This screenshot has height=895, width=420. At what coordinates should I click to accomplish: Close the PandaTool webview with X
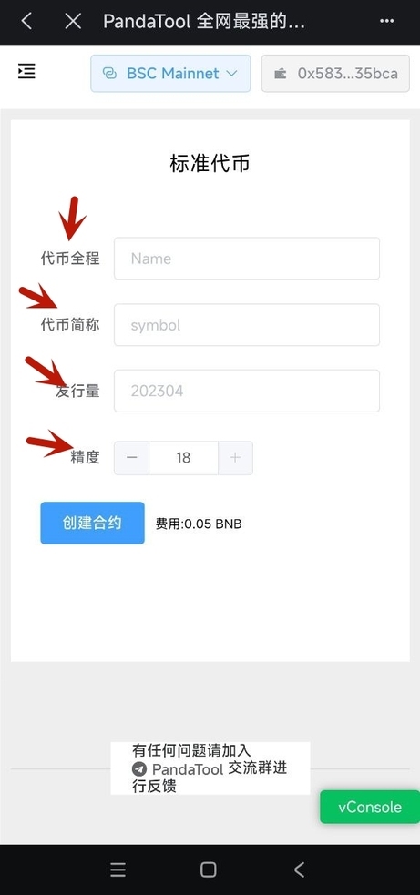point(73,21)
